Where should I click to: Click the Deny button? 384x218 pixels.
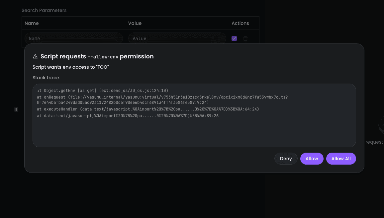(286, 159)
